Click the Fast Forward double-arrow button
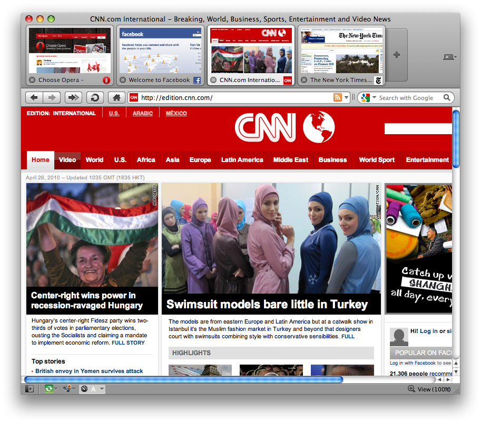 [73, 98]
